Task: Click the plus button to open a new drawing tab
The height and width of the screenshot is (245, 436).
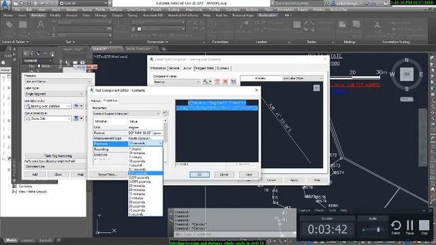Action: click(163, 49)
